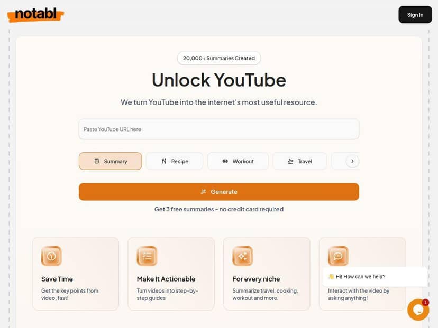Click the notabl logo

[36, 14]
